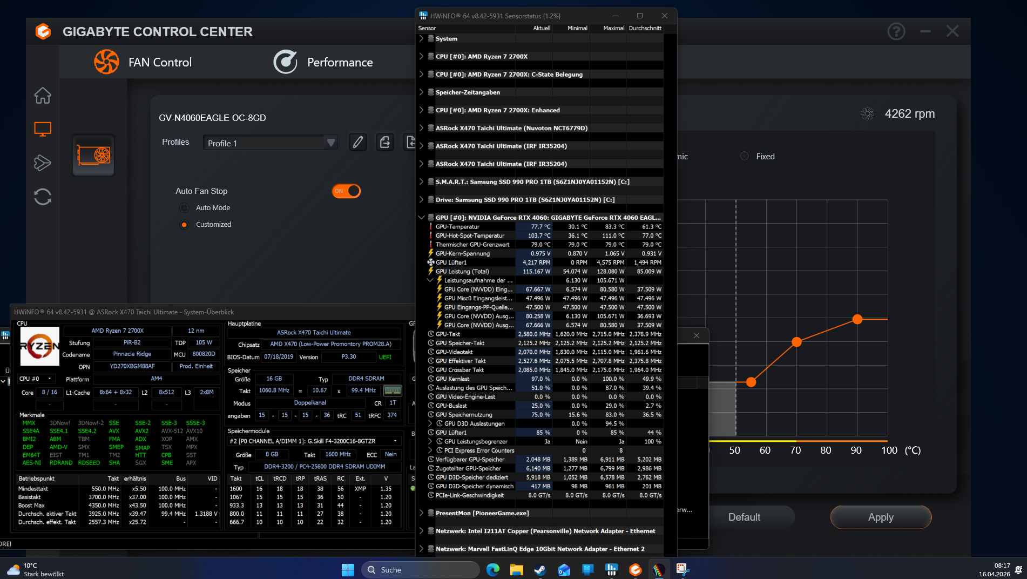Screen dimensions: 1027x579
Task: Click the fan icon on GPU Lüfter1 RPM row
Action: click(x=431, y=262)
